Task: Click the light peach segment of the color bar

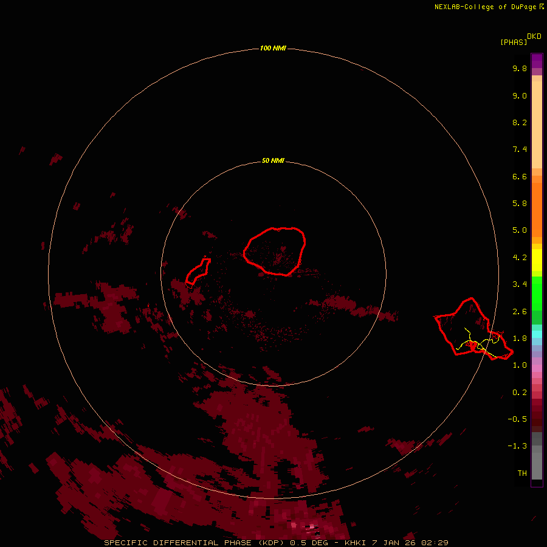Action: click(537, 125)
